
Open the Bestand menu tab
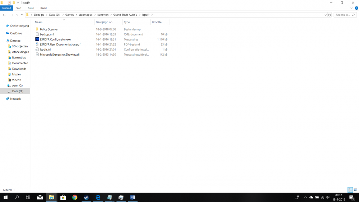6,8
